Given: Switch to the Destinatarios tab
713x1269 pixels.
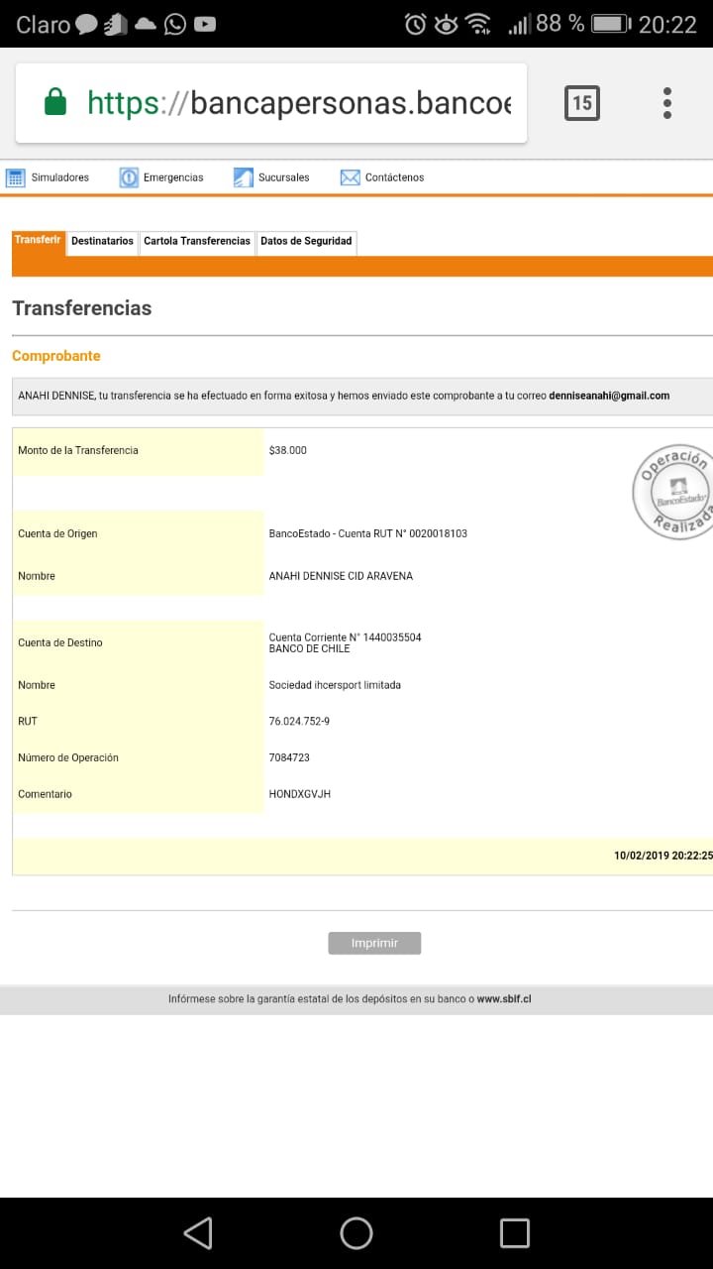Looking at the screenshot, I should pyautogui.click(x=102, y=241).
